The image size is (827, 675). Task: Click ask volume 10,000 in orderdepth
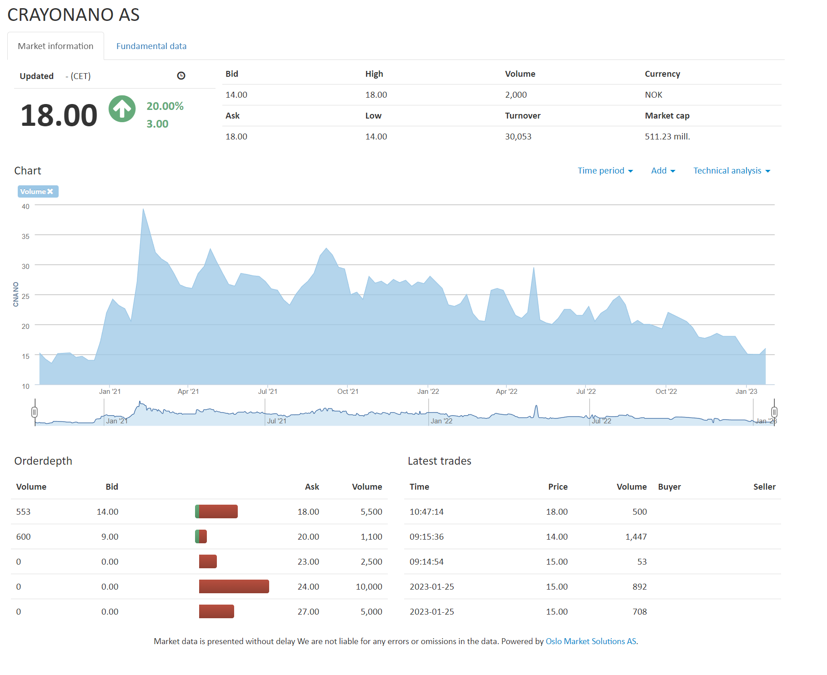(x=369, y=586)
